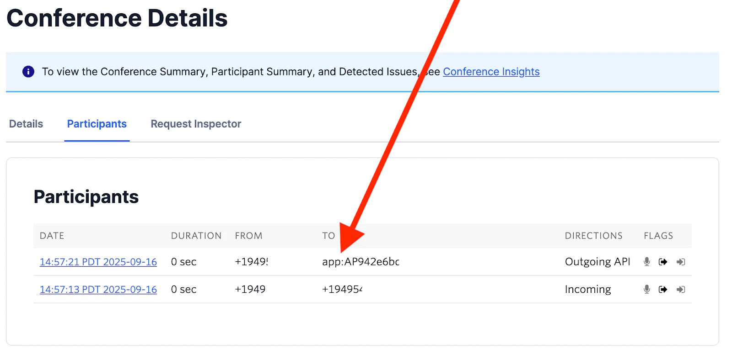The width and height of the screenshot is (732, 360).
Task: Click the FLAGS column header
Action: pyautogui.click(x=658, y=236)
